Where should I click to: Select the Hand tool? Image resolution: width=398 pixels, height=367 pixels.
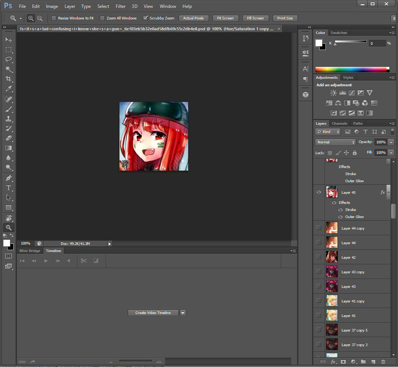coord(9,218)
